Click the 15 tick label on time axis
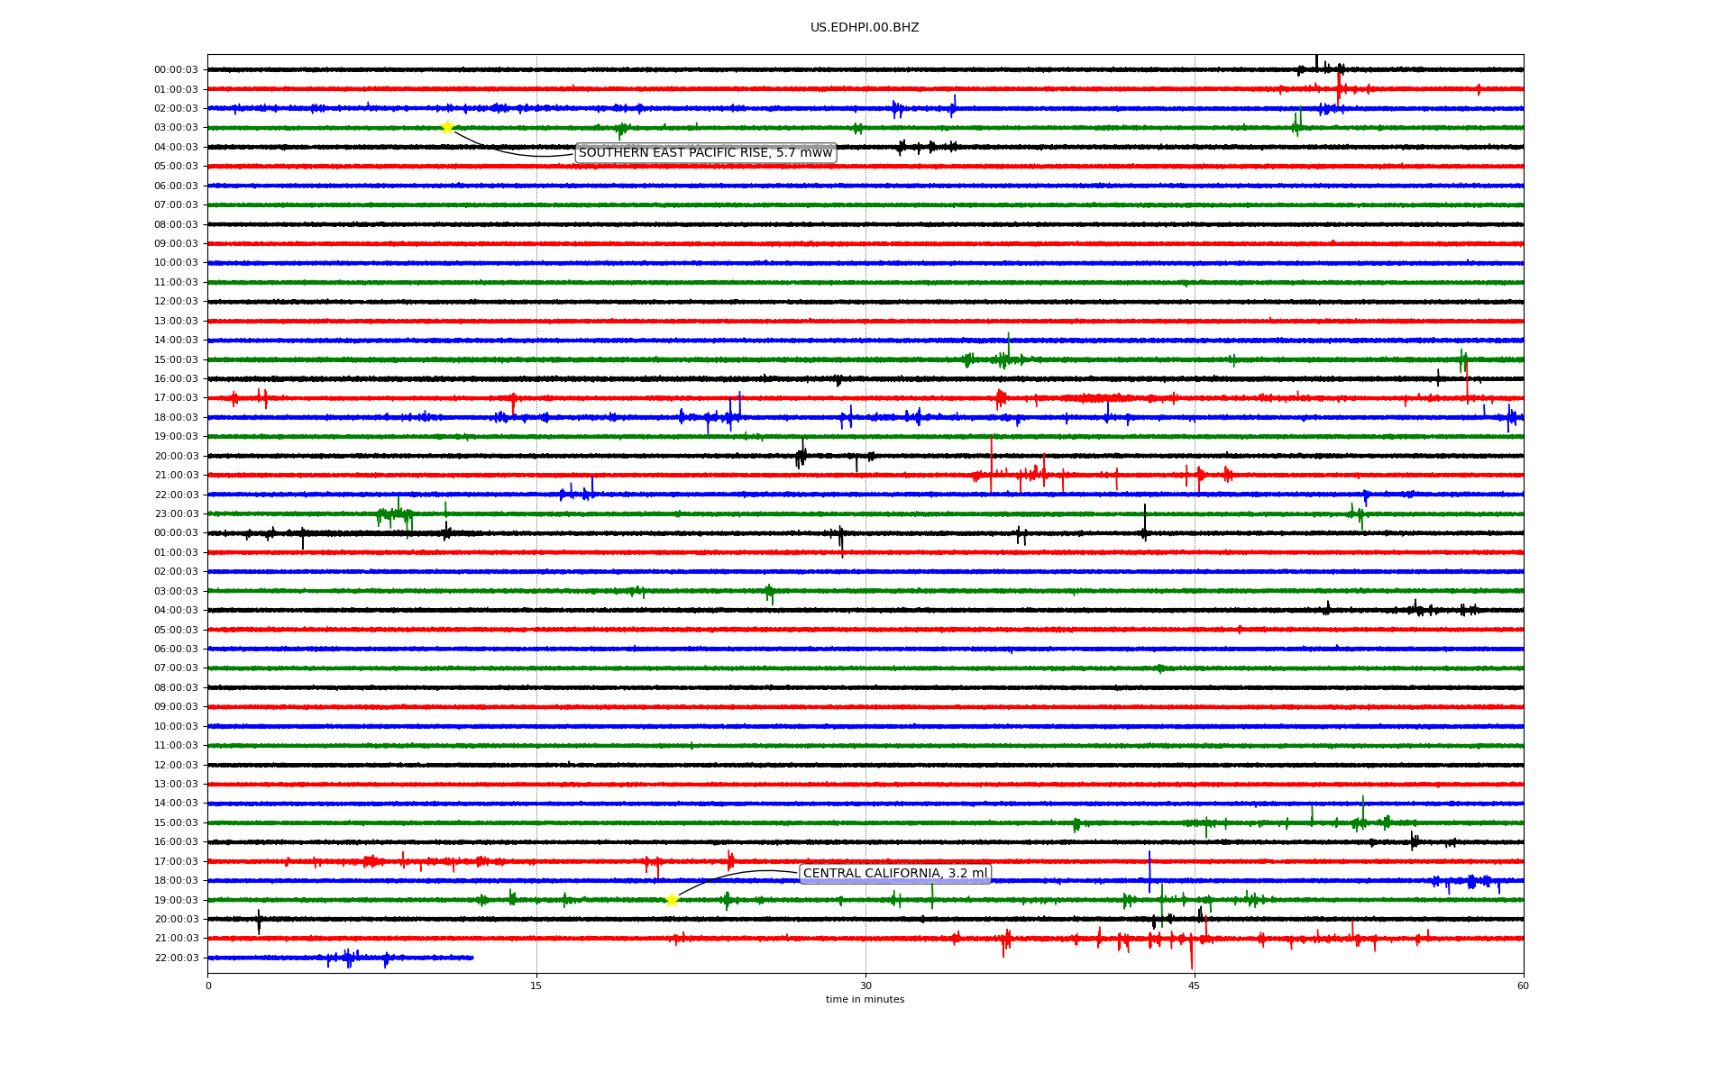This screenshot has width=1731, height=1081. [536, 986]
